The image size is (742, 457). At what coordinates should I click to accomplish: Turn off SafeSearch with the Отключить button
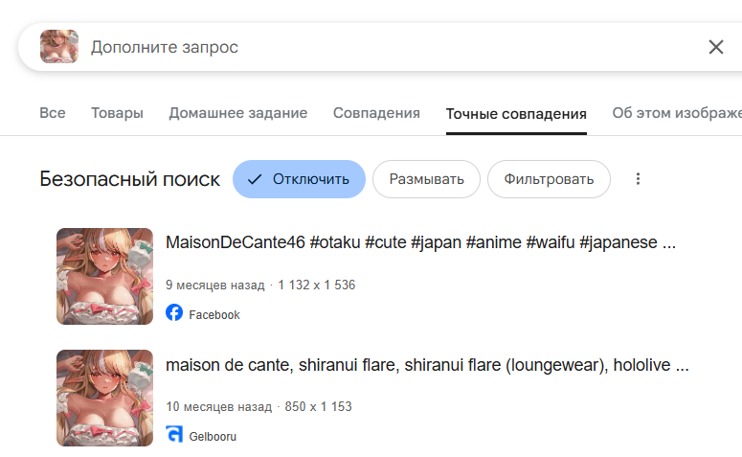coord(299,179)
